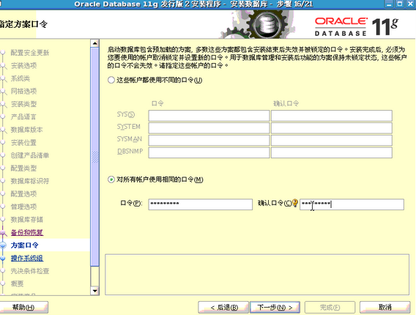This screenshot has height=315, width=416.
Task: Click the lightbulb hint icon beside 确认口令
Action: (x=295, y=203)
